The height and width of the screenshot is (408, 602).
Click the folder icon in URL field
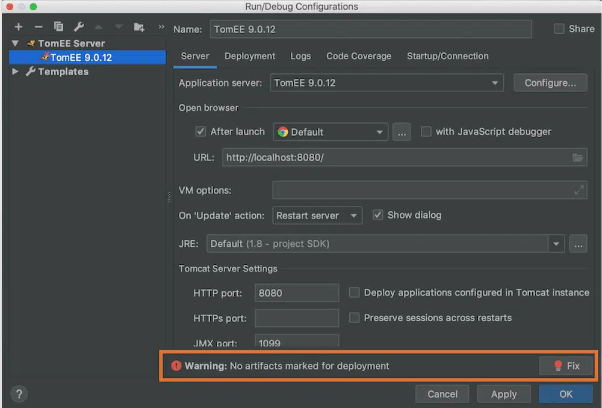578,158
